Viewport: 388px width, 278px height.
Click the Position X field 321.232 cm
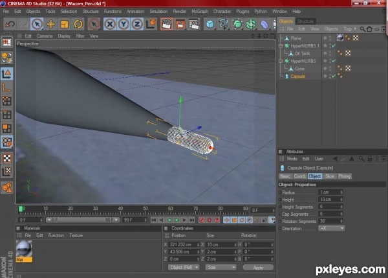click(182, 244)
